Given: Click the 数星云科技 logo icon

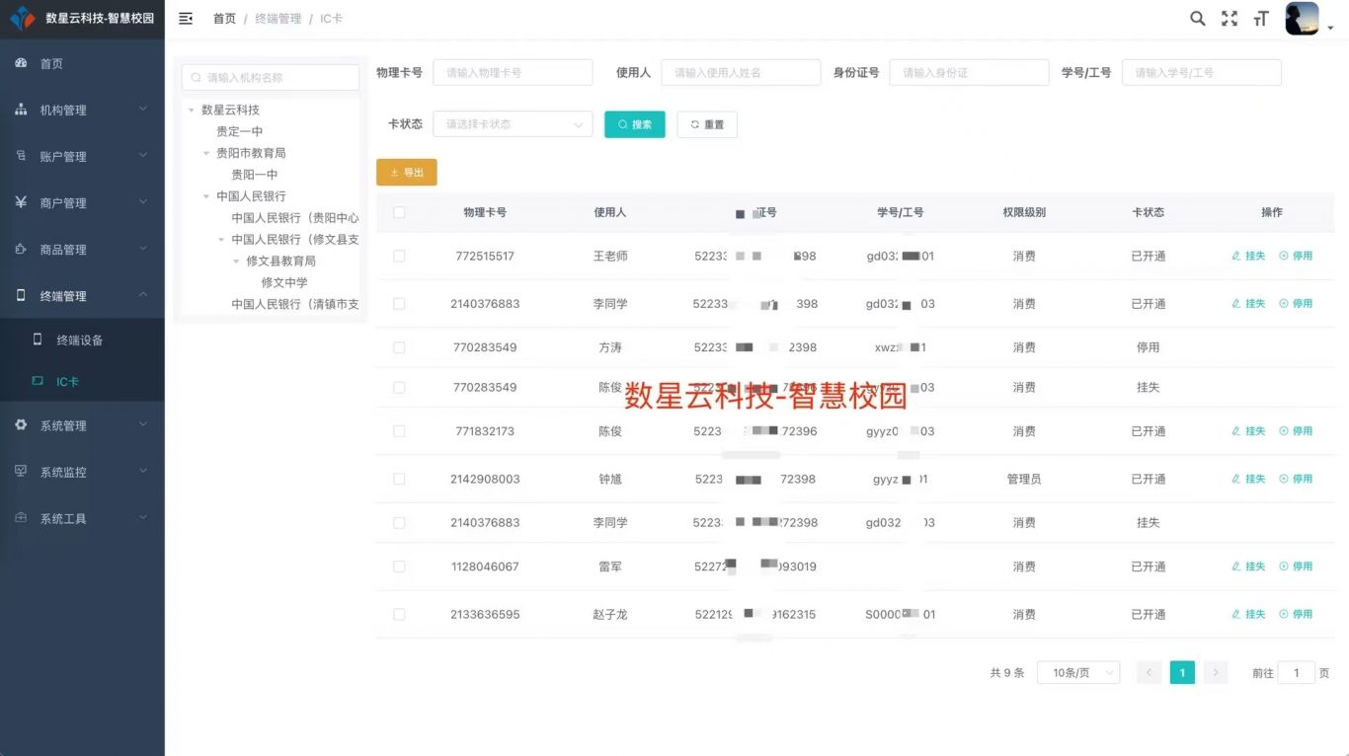Looking at the screenshot, I should [22, 18].
